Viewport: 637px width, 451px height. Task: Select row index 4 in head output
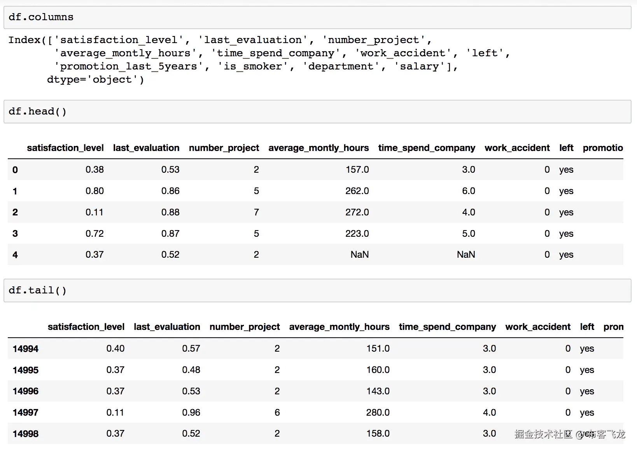click(15, 255)
